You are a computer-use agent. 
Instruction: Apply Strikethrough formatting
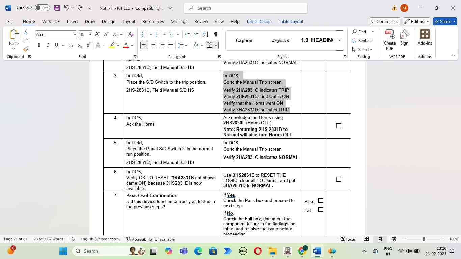point(70,45)
